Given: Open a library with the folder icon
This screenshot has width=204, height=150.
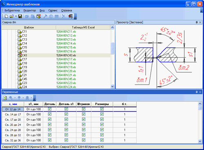Looking at the screenshot, I should (x=12, y=16).
